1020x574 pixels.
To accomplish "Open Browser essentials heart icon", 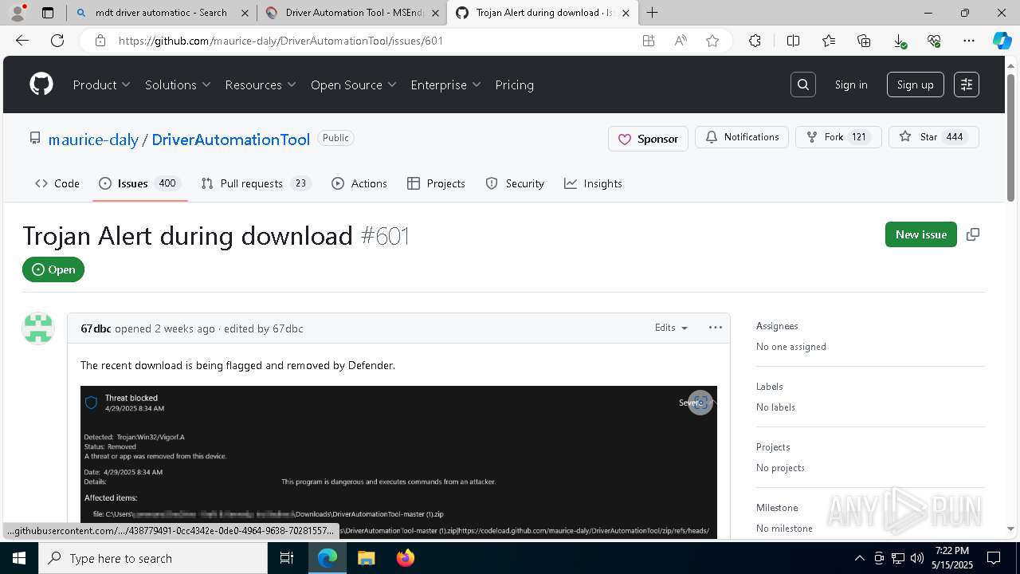I will [934, 41].
